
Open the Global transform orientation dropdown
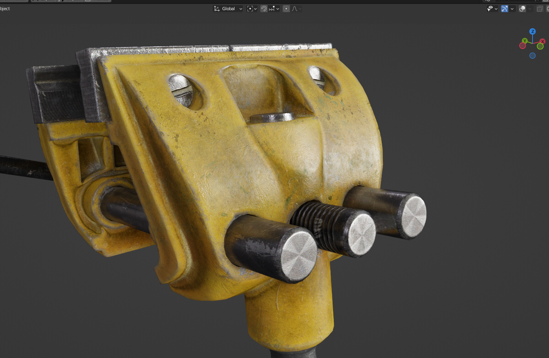click(x=228, y=9)
